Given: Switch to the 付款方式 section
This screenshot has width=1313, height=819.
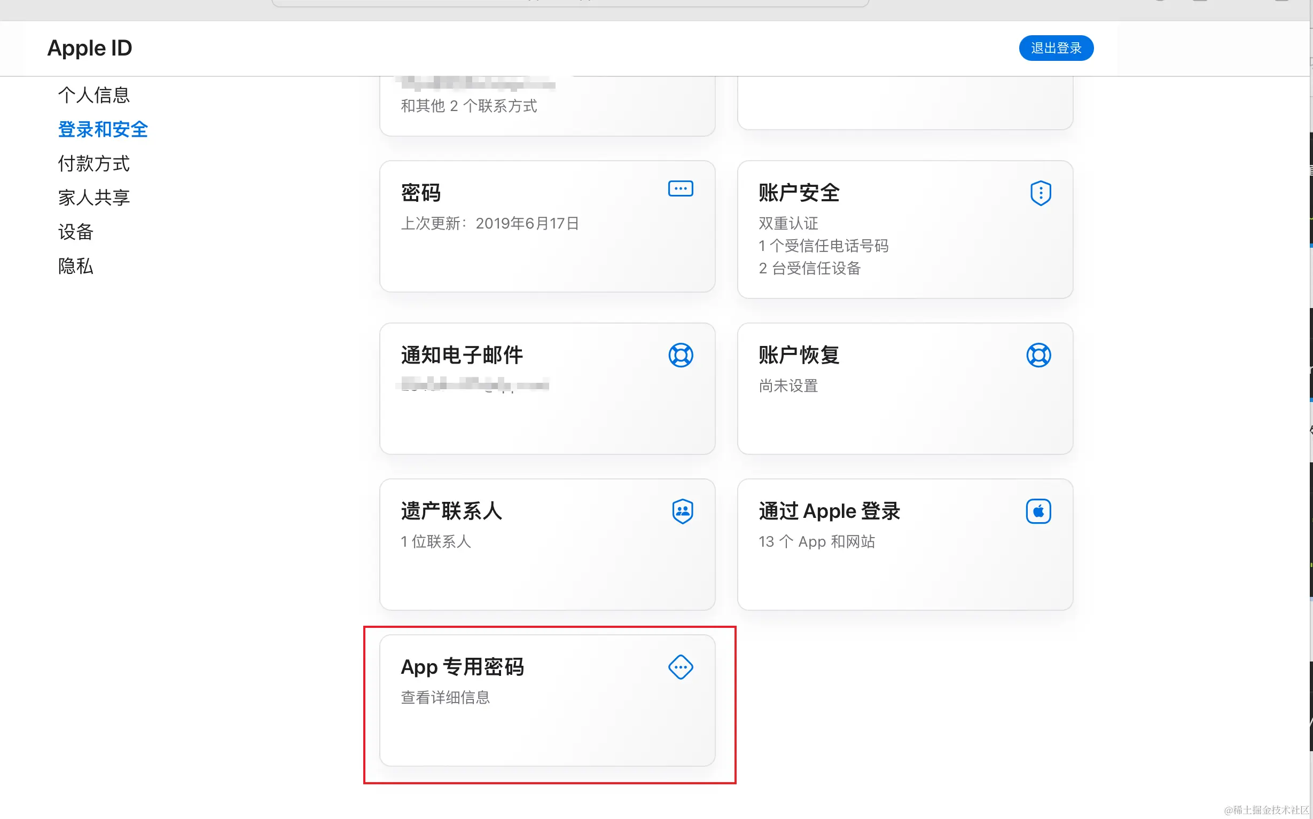Looking at the screenshot, I should pyautogui.click(x=93, y=163).
